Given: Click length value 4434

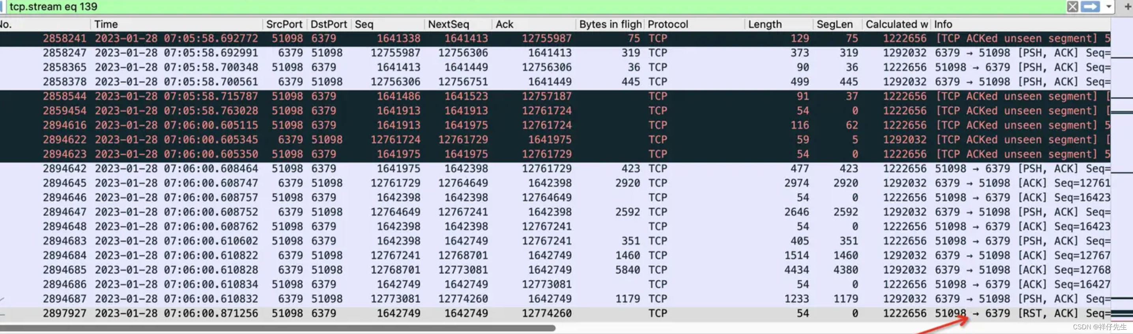Looking at the screenshot, I should tap(796, 270).
